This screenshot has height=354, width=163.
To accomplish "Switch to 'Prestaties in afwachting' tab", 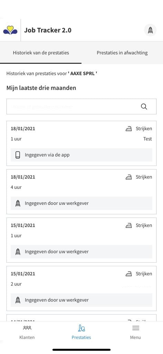I will 122,53.
